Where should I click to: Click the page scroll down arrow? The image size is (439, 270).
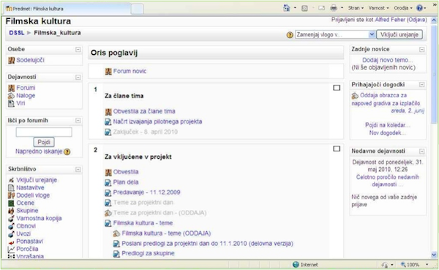(434, 255)
